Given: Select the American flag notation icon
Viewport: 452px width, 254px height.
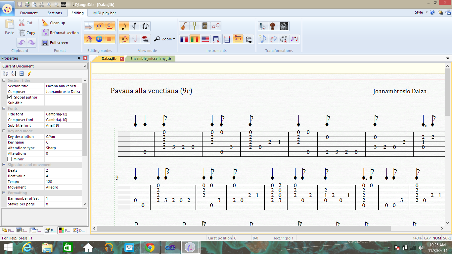Looking at the screenshot, I should [x=205, y=39].
